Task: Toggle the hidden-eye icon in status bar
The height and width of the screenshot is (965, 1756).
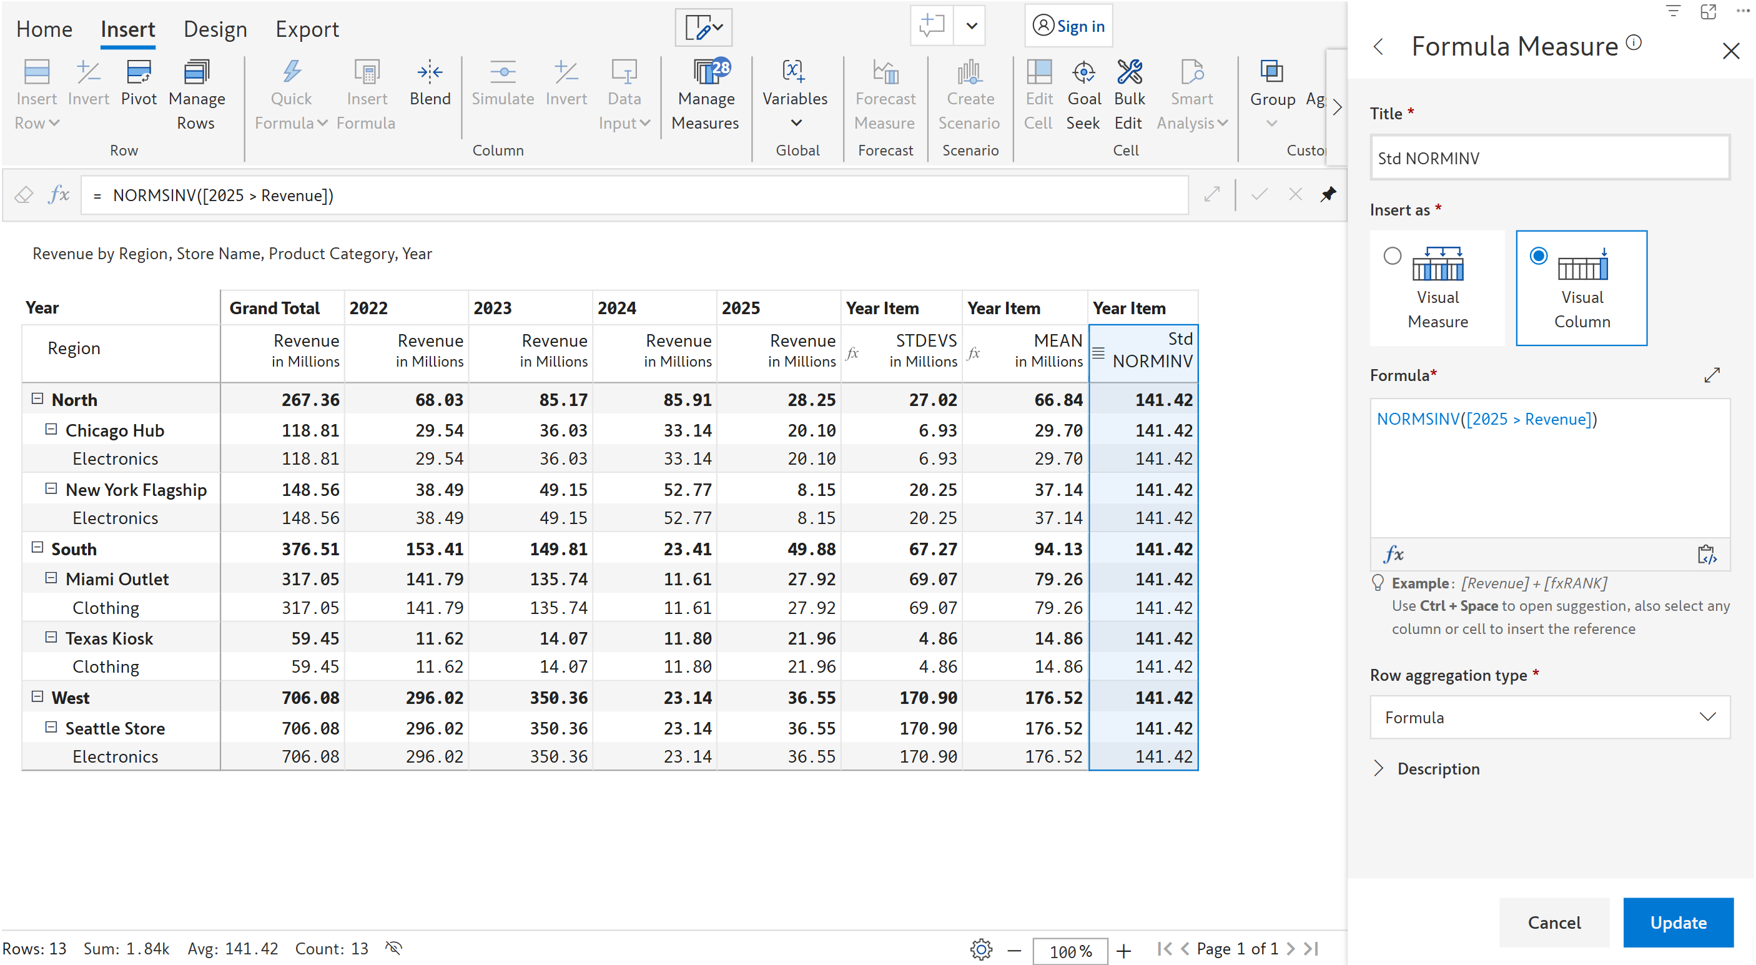Action: pos(393,948)
